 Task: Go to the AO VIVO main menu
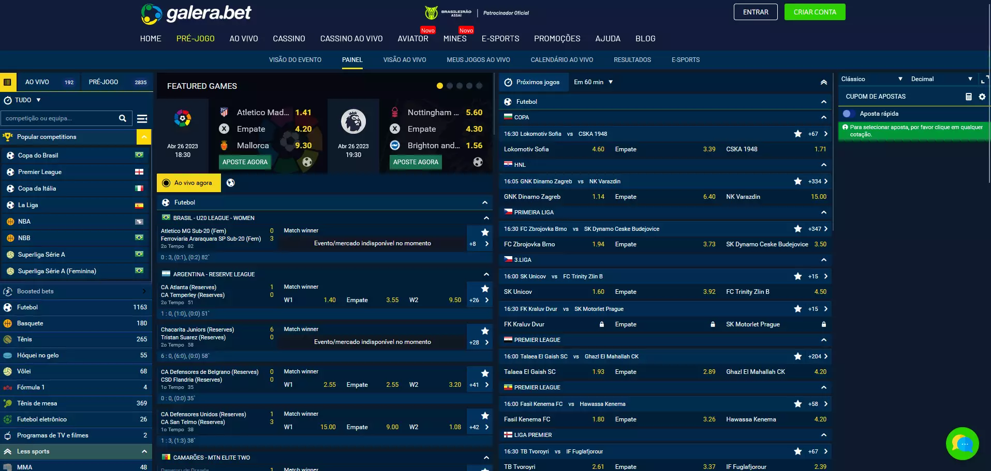(x=243, y=39)
